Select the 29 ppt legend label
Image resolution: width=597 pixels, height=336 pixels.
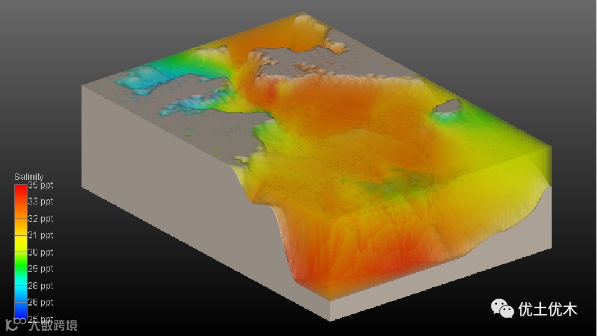[x=41, y=269]
